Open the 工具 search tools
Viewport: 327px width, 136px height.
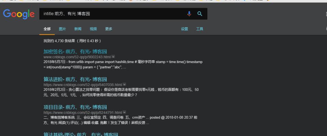pyautogui.click(x=200, y=29)
